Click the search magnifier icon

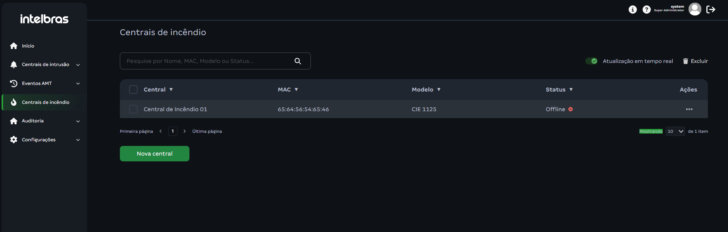point(298,61)
